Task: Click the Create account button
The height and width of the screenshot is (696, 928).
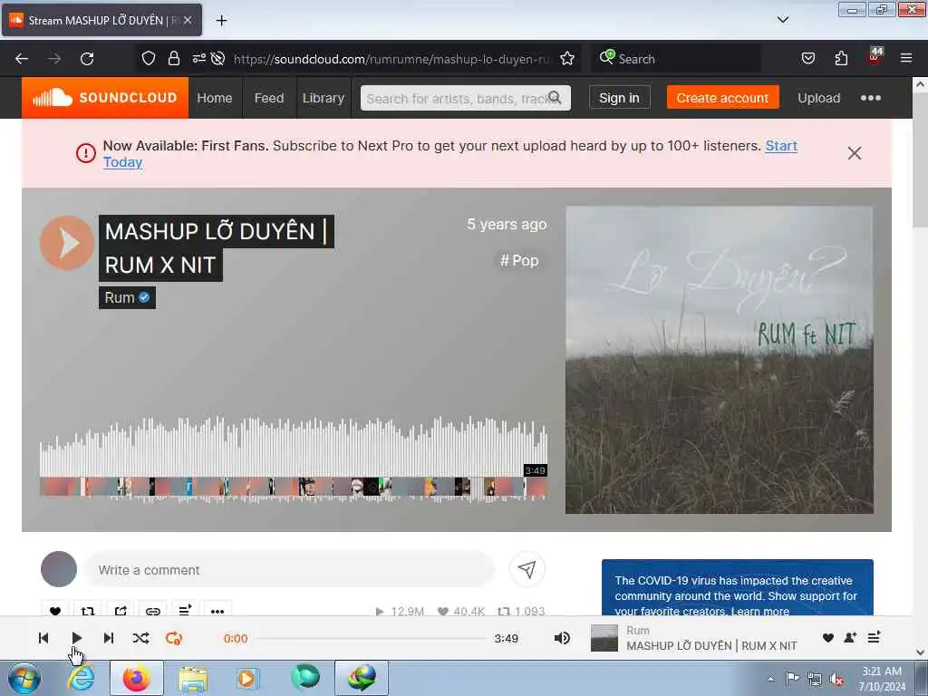Action: click(722, 98)
